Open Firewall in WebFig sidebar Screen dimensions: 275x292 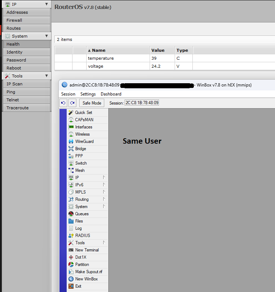click(x=27, y=20)
